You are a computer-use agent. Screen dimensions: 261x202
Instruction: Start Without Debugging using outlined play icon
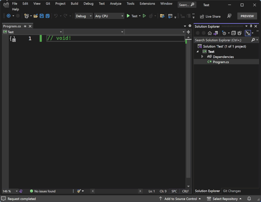point(144,16)
